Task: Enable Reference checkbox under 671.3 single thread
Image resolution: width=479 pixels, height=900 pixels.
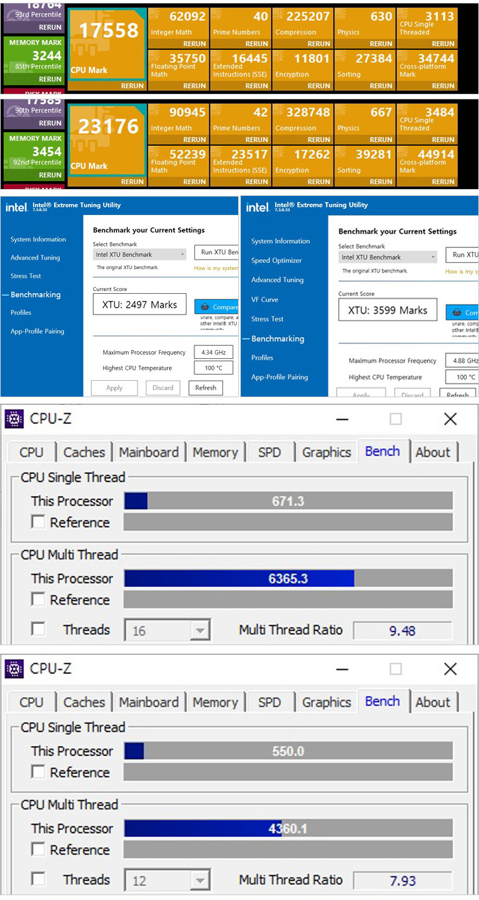Action: point(38,523)
